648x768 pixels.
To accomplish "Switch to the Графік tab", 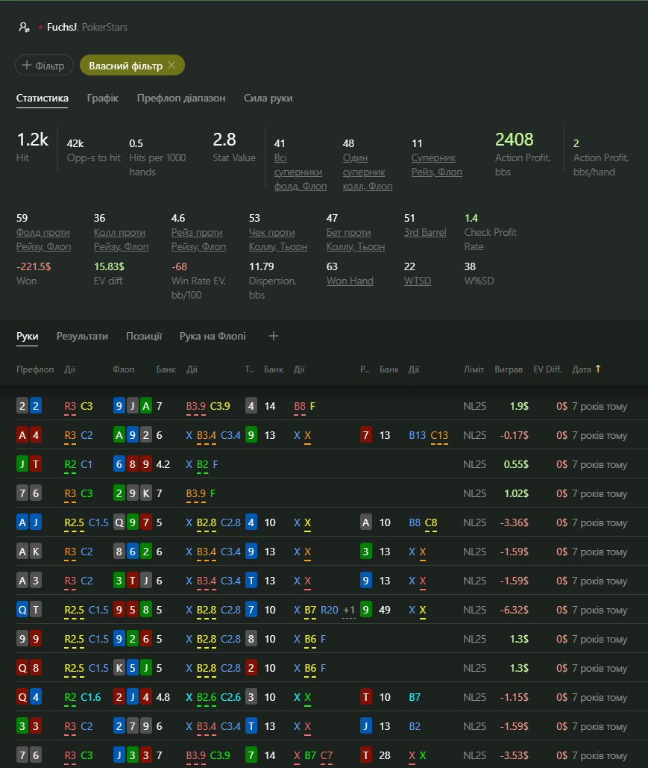I will (x=103, y=98).
